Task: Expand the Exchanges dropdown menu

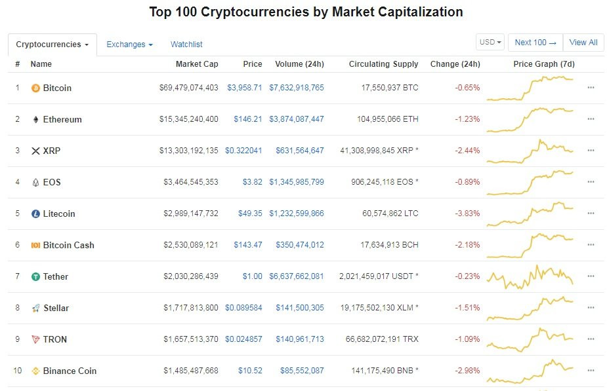Action: pyautogui.click(x=129, y=45)
